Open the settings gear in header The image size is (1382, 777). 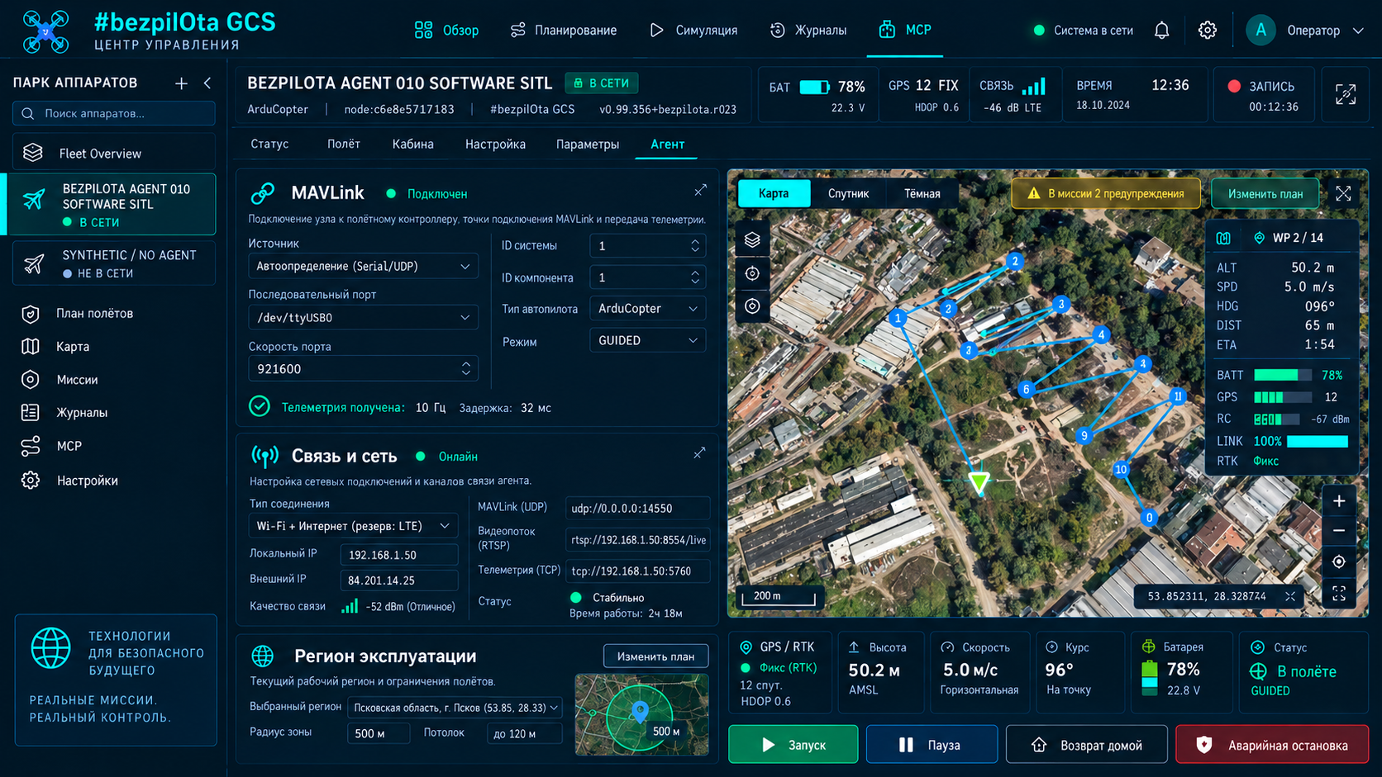(1208, 31)
